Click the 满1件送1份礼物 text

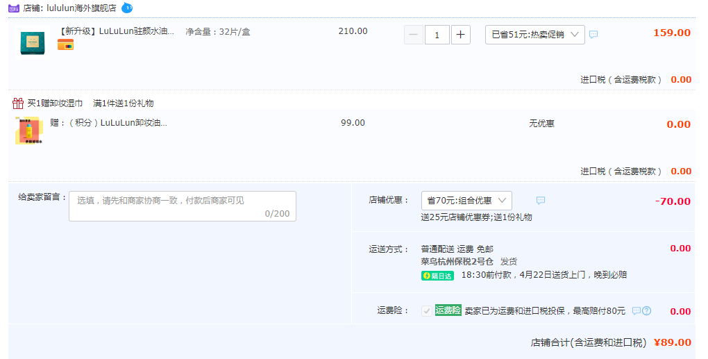click(x=124, y=103)
